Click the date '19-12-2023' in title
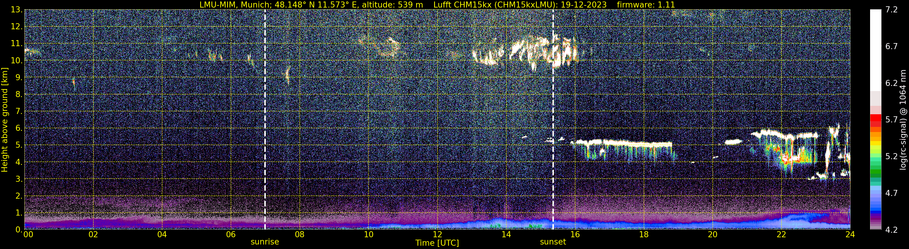Image resolution: width=909 pixels, height=249 pixels. coord(584,5)
